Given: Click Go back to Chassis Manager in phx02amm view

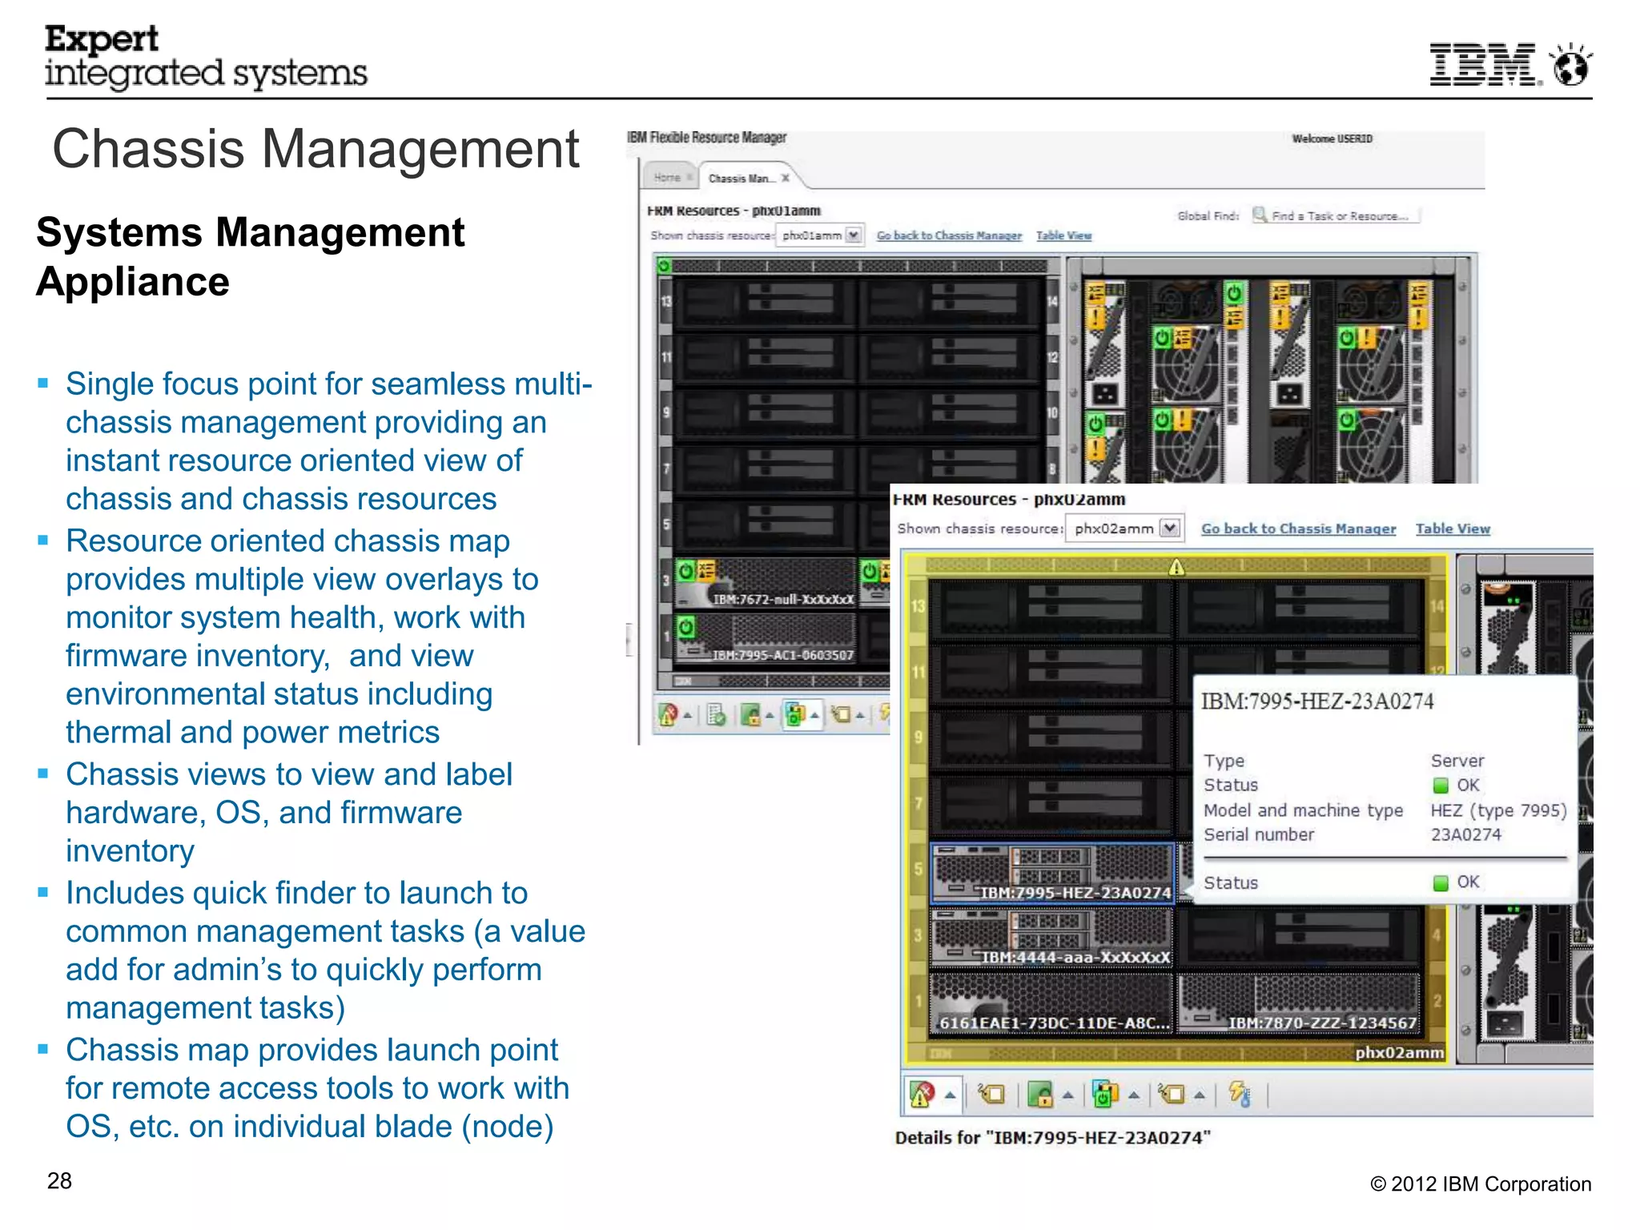Looking at the screenshot, I should (1298, 529).
